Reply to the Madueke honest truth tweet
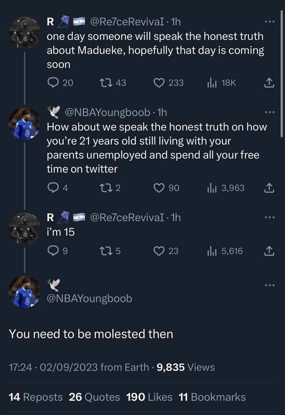 (x=60, y=83)
